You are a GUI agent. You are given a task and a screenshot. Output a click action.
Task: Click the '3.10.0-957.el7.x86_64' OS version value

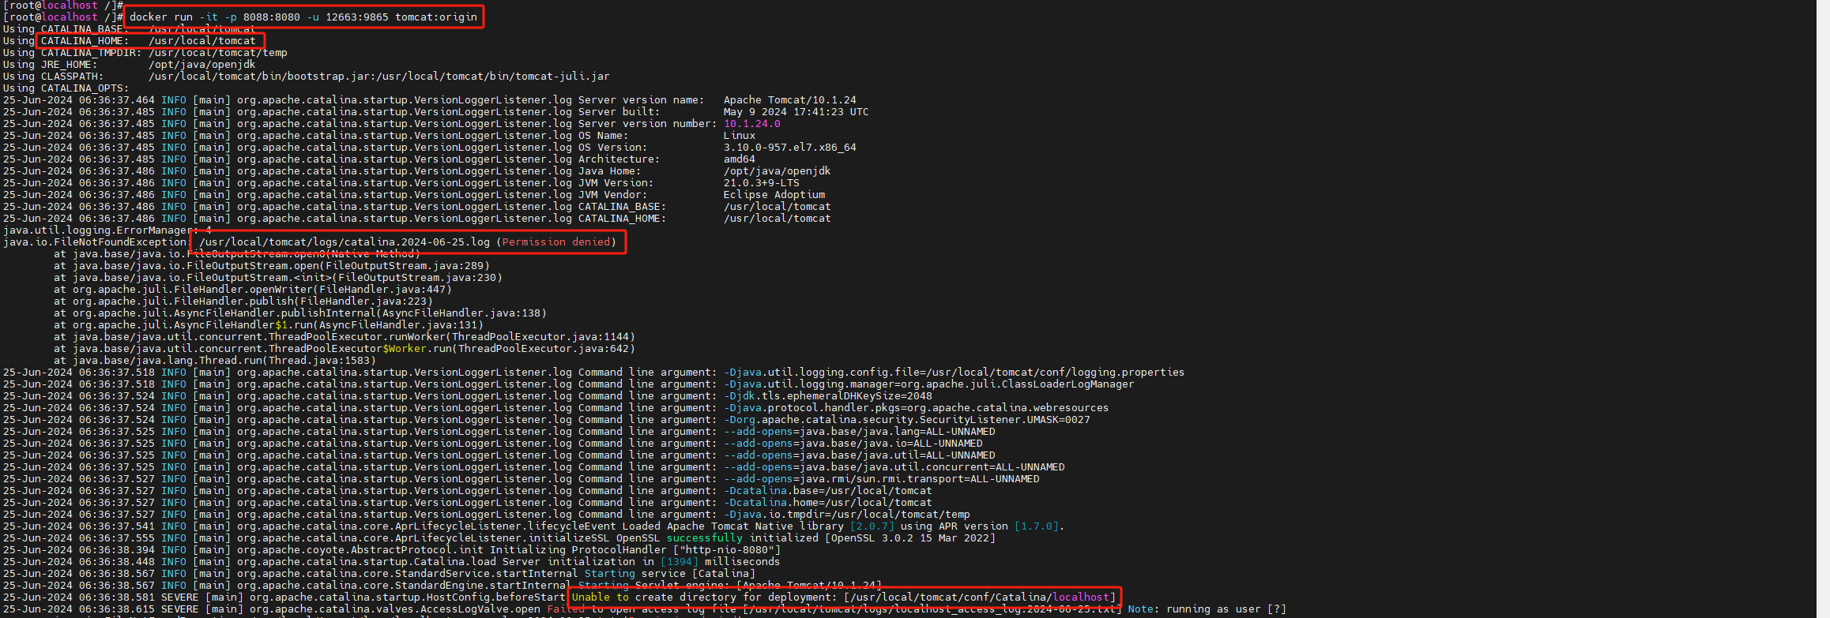pos(790,147)
